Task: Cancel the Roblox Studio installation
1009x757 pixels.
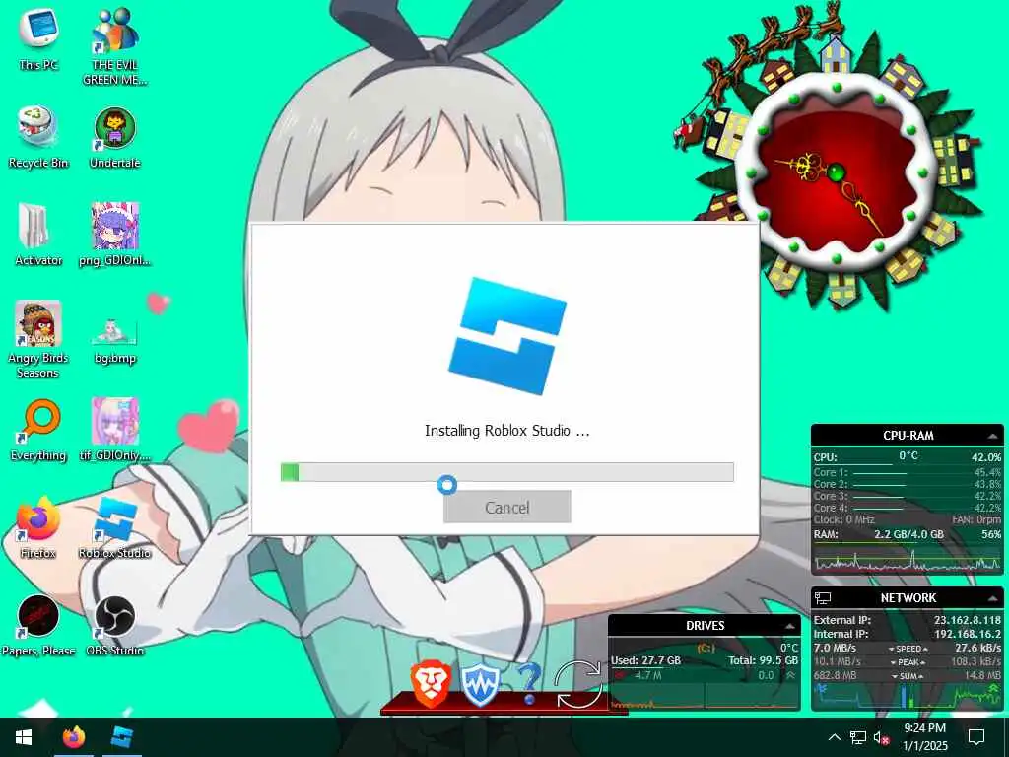Action: point(507,508)
